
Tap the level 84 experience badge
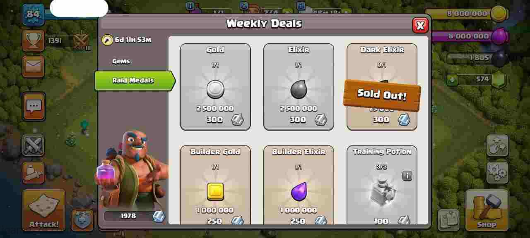pos(33,14)
